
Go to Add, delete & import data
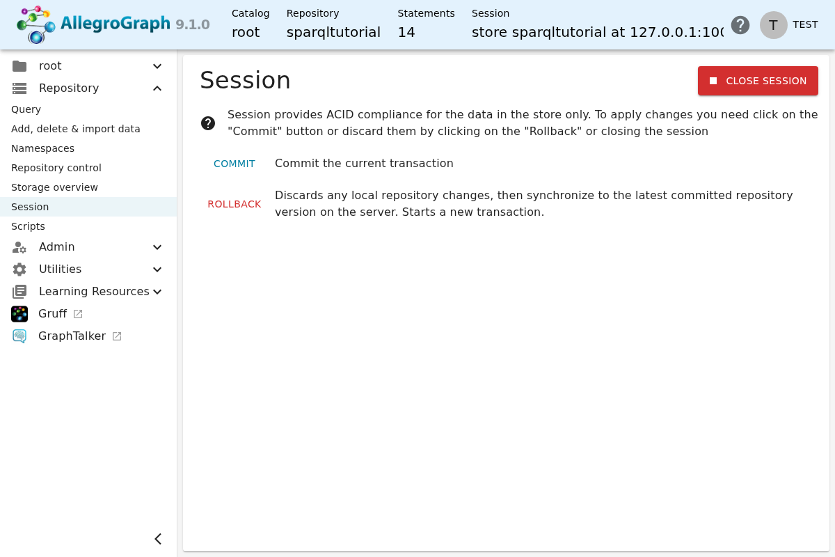click(x=88, y=129)
